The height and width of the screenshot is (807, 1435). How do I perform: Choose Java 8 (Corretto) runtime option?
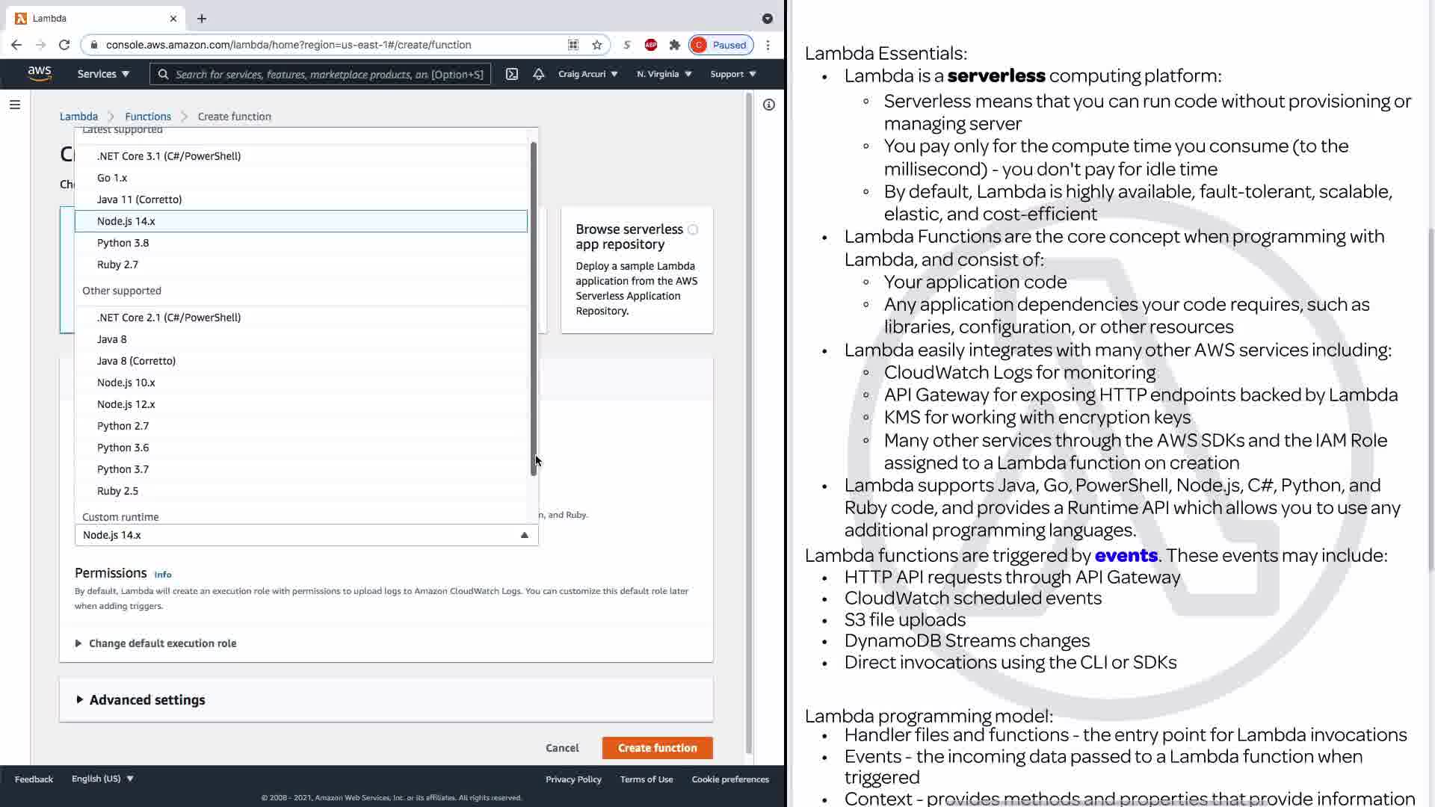click(x=136, y=361)
